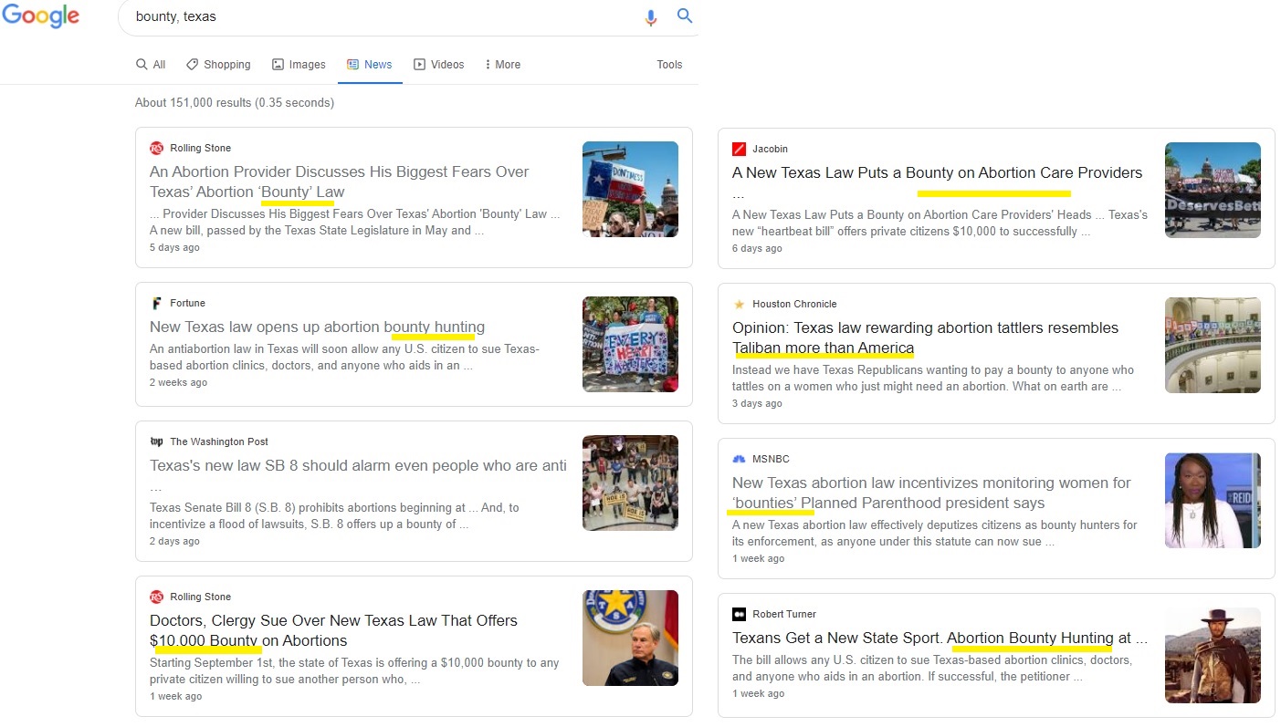The height and width of the screenshot is (727, 1281).
Task: Switch to the All results tab
Action: (x=151, y=65)
